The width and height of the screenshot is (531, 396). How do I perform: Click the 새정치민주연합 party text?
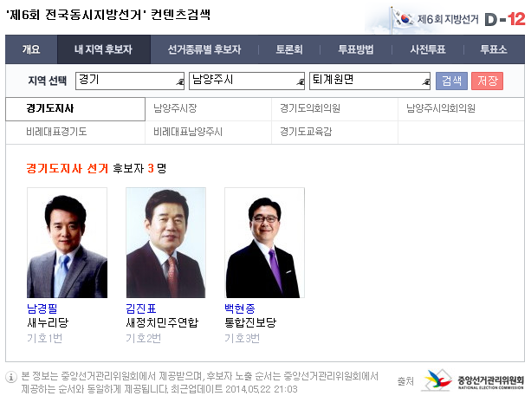162,322
